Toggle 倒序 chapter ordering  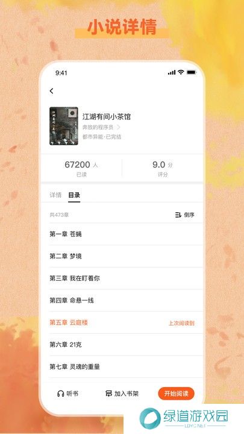(x=185, y=215)
